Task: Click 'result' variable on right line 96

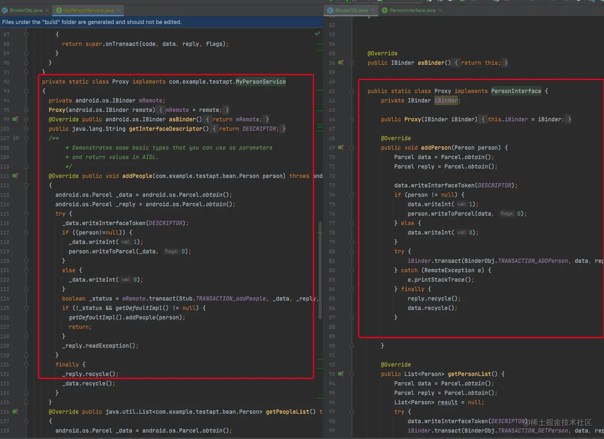Action: [448, 402]
